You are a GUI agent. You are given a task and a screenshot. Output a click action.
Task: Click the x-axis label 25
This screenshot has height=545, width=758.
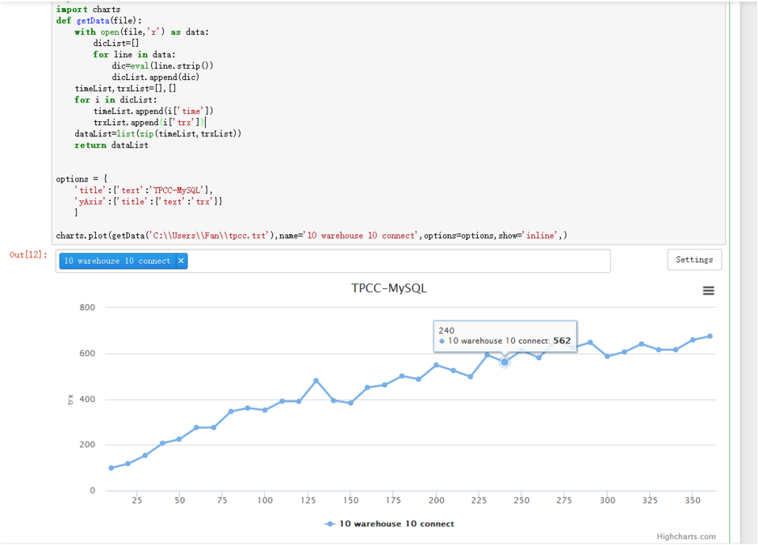click(136, 501)
